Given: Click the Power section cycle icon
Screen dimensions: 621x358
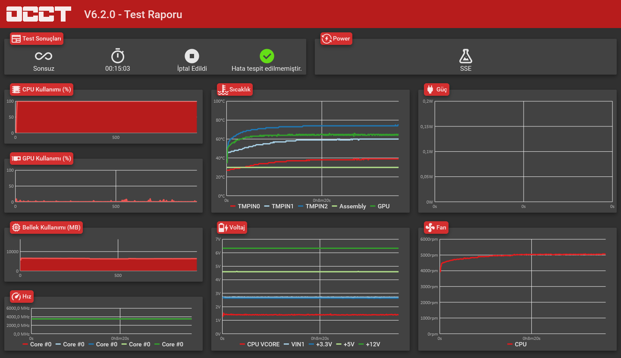Looking at the screenshot, I should (x=326, y=39).
